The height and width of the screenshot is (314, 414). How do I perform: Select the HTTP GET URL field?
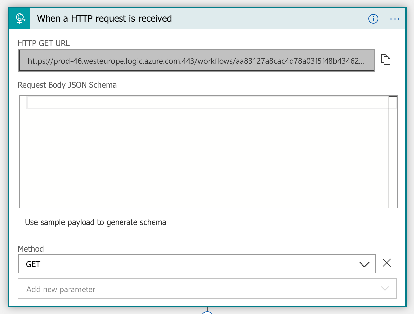(x=196, y=60)
